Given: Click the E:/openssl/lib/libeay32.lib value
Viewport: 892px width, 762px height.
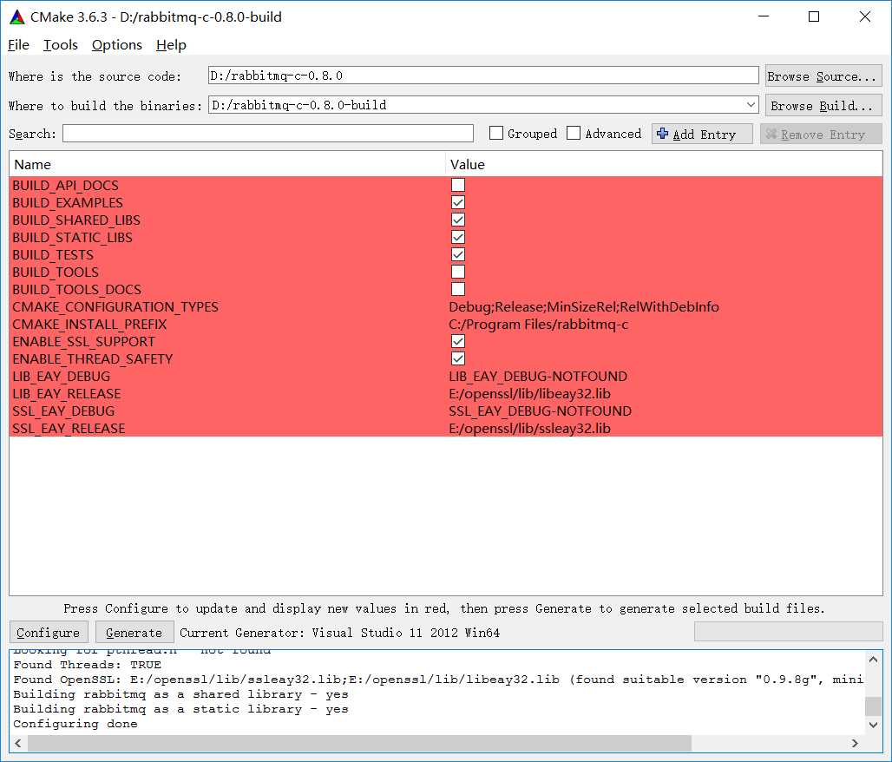Looking at the screenshot, I should (529, 394).
